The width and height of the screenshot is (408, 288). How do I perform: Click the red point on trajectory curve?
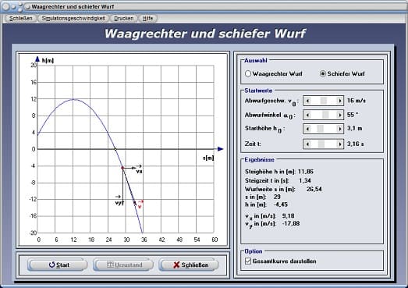point(122,168)
